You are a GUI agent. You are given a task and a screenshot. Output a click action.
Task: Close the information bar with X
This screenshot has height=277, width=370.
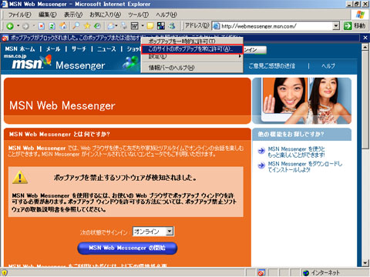point(365,38)
